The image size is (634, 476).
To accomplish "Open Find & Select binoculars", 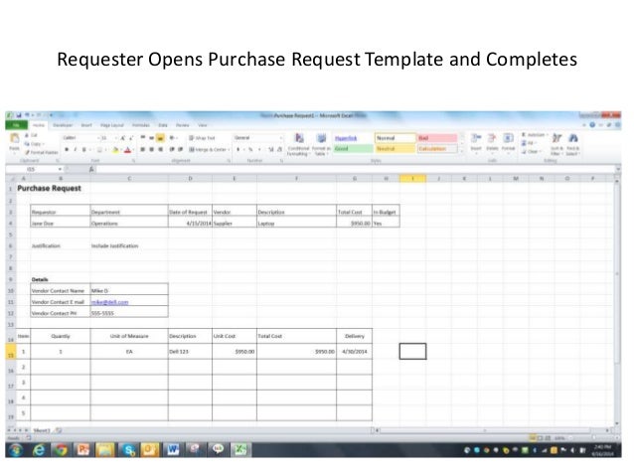I will [572, 144].
